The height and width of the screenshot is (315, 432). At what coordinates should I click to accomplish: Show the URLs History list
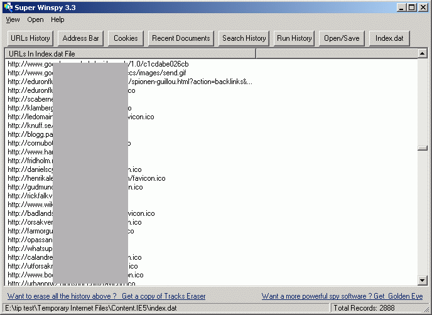pyautogui.click(x=30, y=38)
